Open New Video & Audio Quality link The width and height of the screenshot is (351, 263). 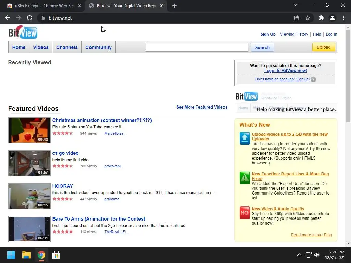click(278, 209)
